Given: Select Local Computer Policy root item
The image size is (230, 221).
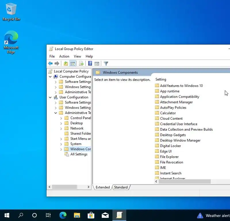Looking at the screenshot, I should pos(71,71).
